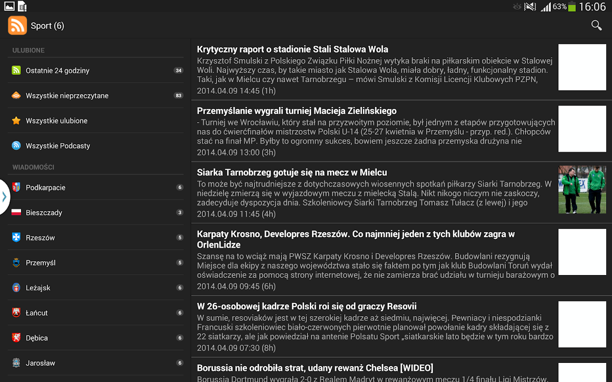This screenshot has width=612, height=382.
Task: Click the ULUBIONE section header
Action: coord(29,50)
